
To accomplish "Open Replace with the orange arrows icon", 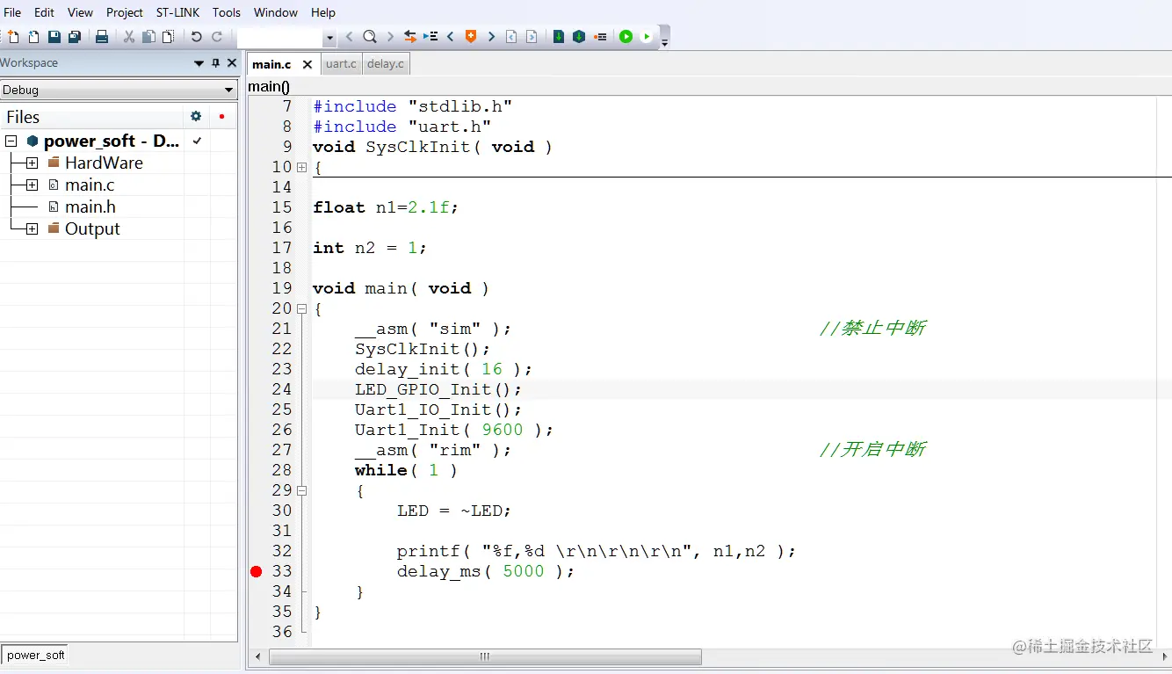I will tap(410, 37).
